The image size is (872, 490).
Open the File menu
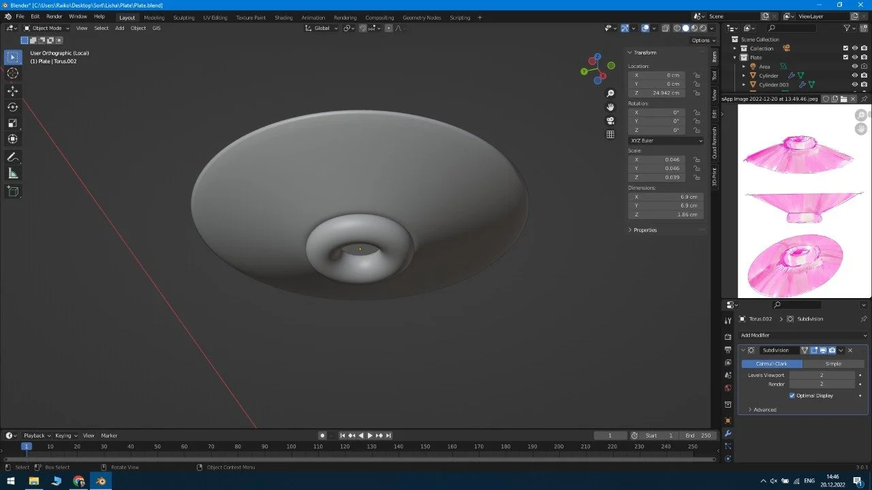(20, 16)
